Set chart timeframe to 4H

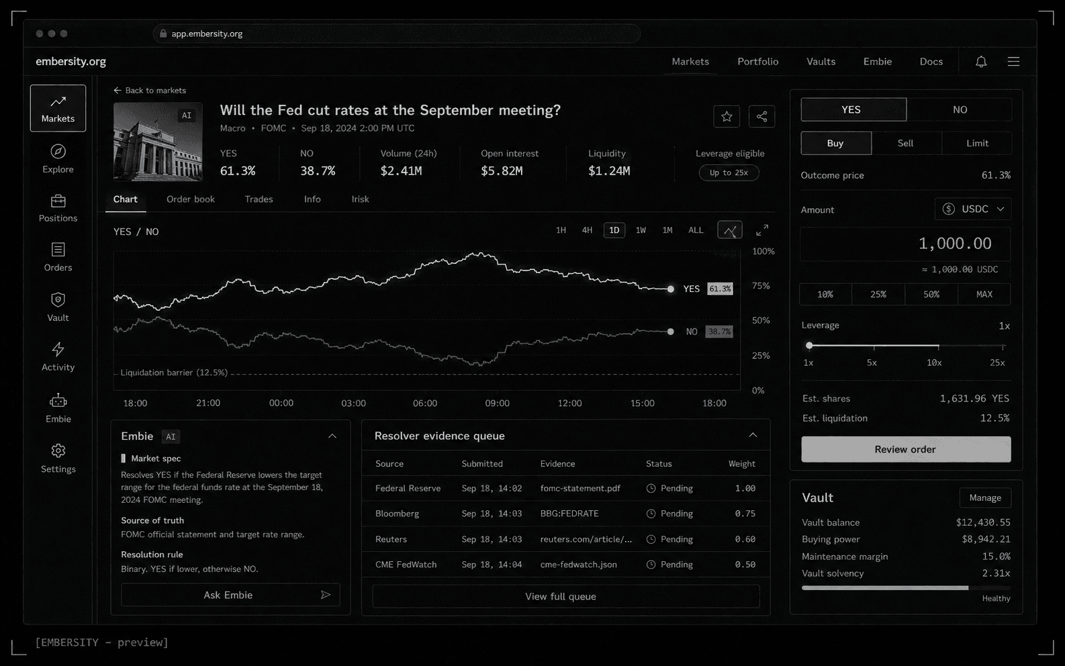click(x=587, y=230)
